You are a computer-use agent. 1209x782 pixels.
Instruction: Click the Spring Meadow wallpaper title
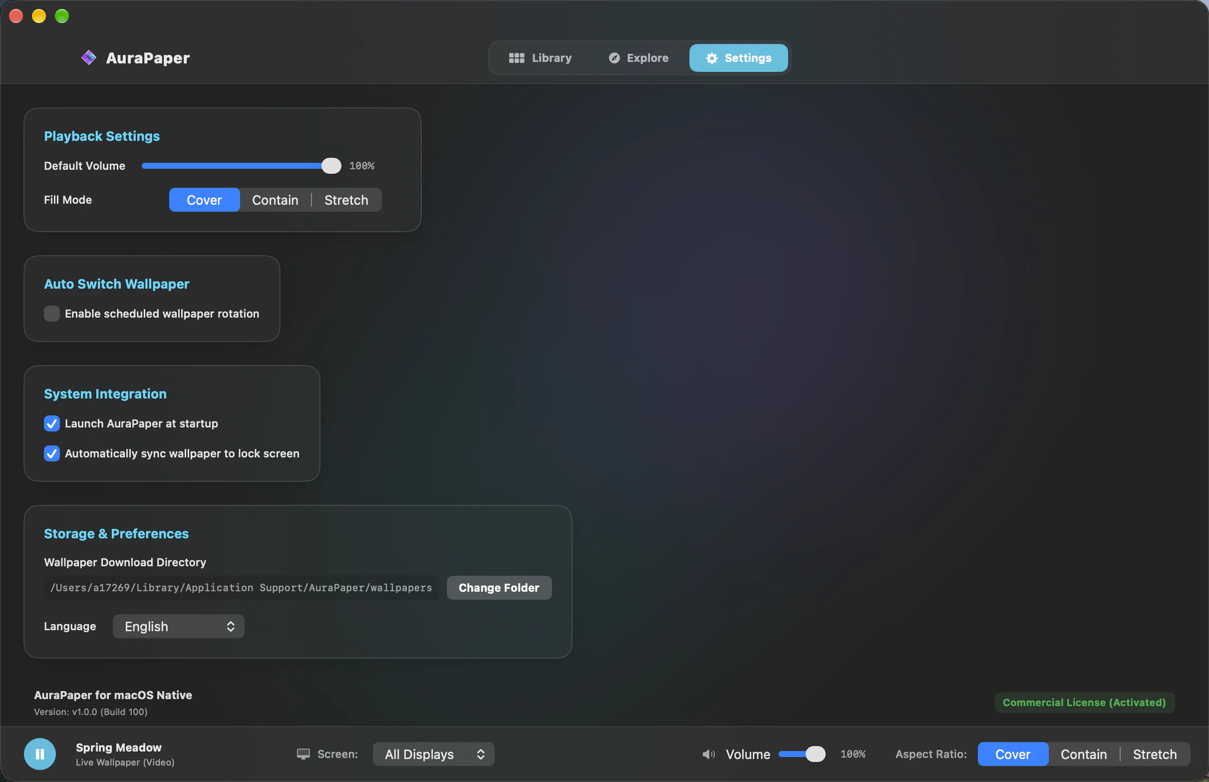point(119,748)
